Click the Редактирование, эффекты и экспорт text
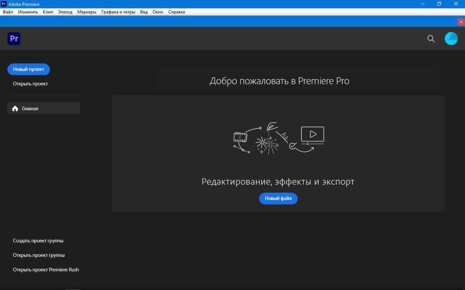The image size is (465, 290). point(278,182)
